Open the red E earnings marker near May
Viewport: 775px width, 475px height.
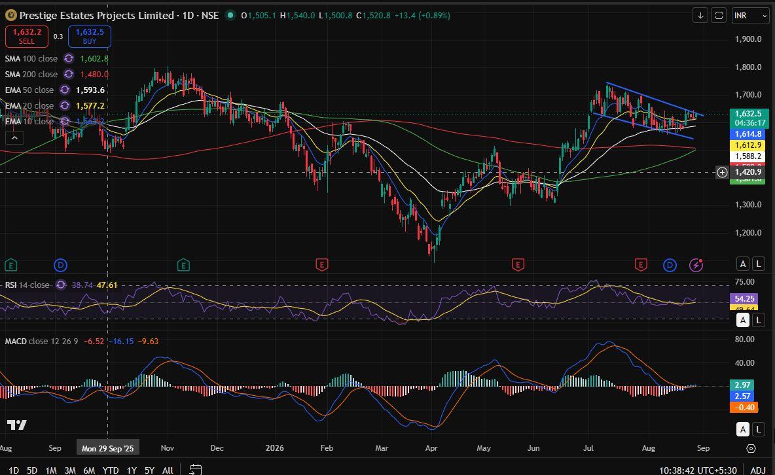point(518,266)
